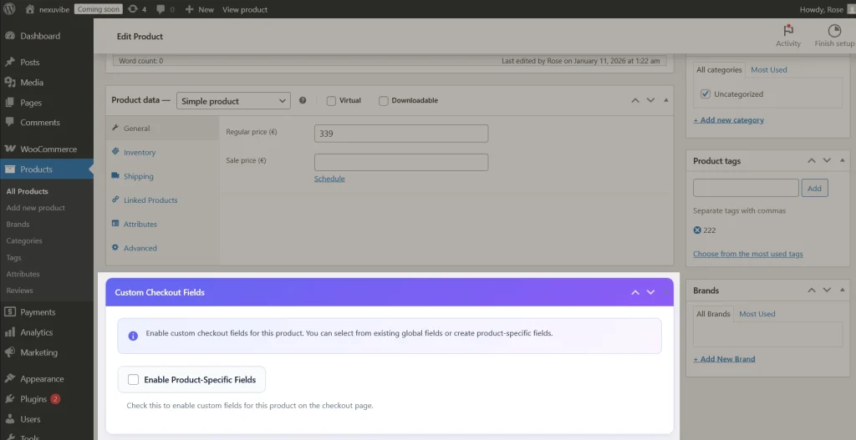
Task: Click the Posts pin icon in sidebar
Action: [x=10, y=62]
